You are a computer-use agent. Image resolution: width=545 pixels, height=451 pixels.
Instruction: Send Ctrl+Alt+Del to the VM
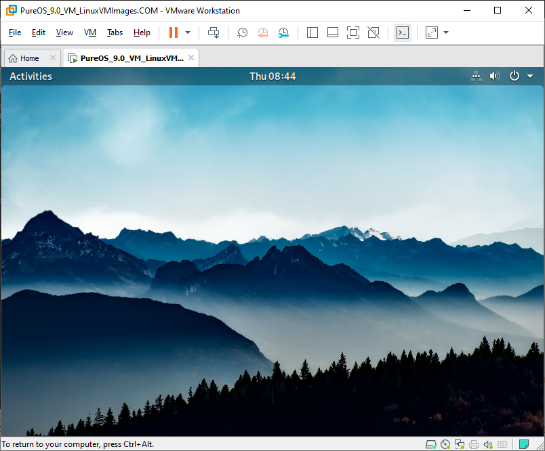(x=214, y=33)
